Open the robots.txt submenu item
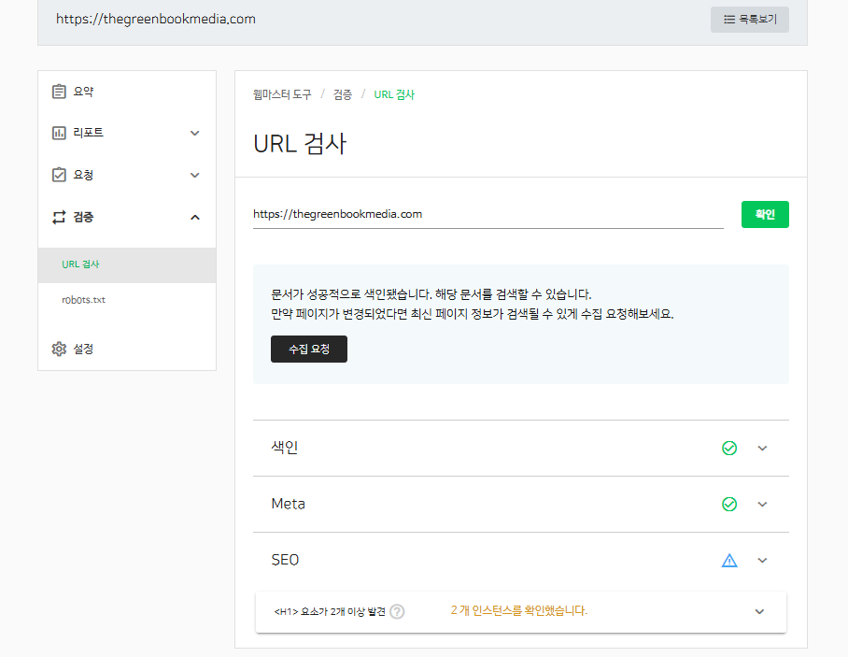Viewport: 848px width, 657px height. pyautogui.click(x=127, y=300)
